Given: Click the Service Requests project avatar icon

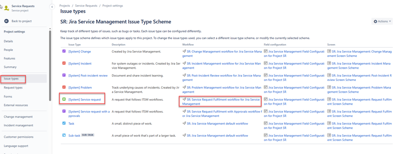Looking at the screenshot, I should (x=6, y=8).
